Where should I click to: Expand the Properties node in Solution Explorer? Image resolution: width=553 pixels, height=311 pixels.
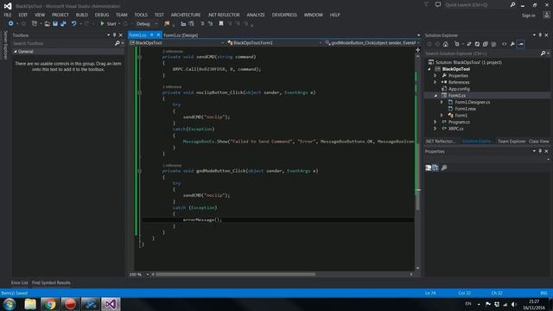435,75
